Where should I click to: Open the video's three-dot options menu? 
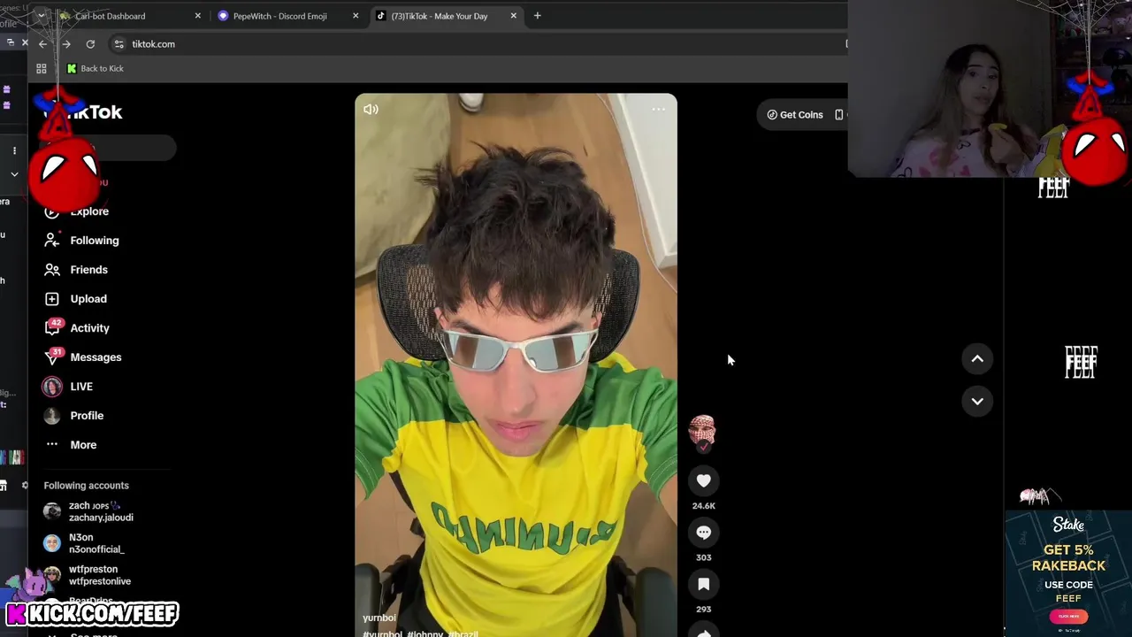click(x=658, y=110)
